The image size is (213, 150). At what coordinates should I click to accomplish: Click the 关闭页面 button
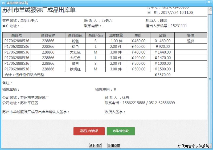pyautogui.click(x=114, y=146)
